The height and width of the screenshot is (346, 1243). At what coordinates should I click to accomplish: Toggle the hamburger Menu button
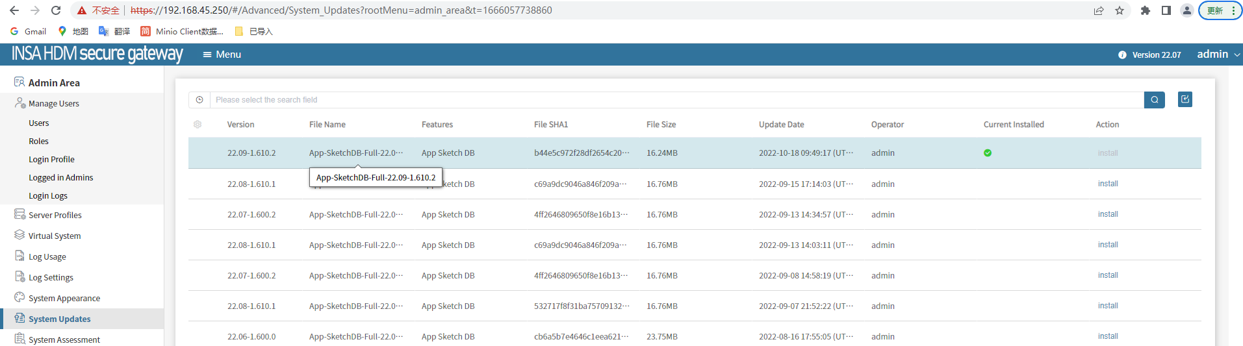click(222, 55)
